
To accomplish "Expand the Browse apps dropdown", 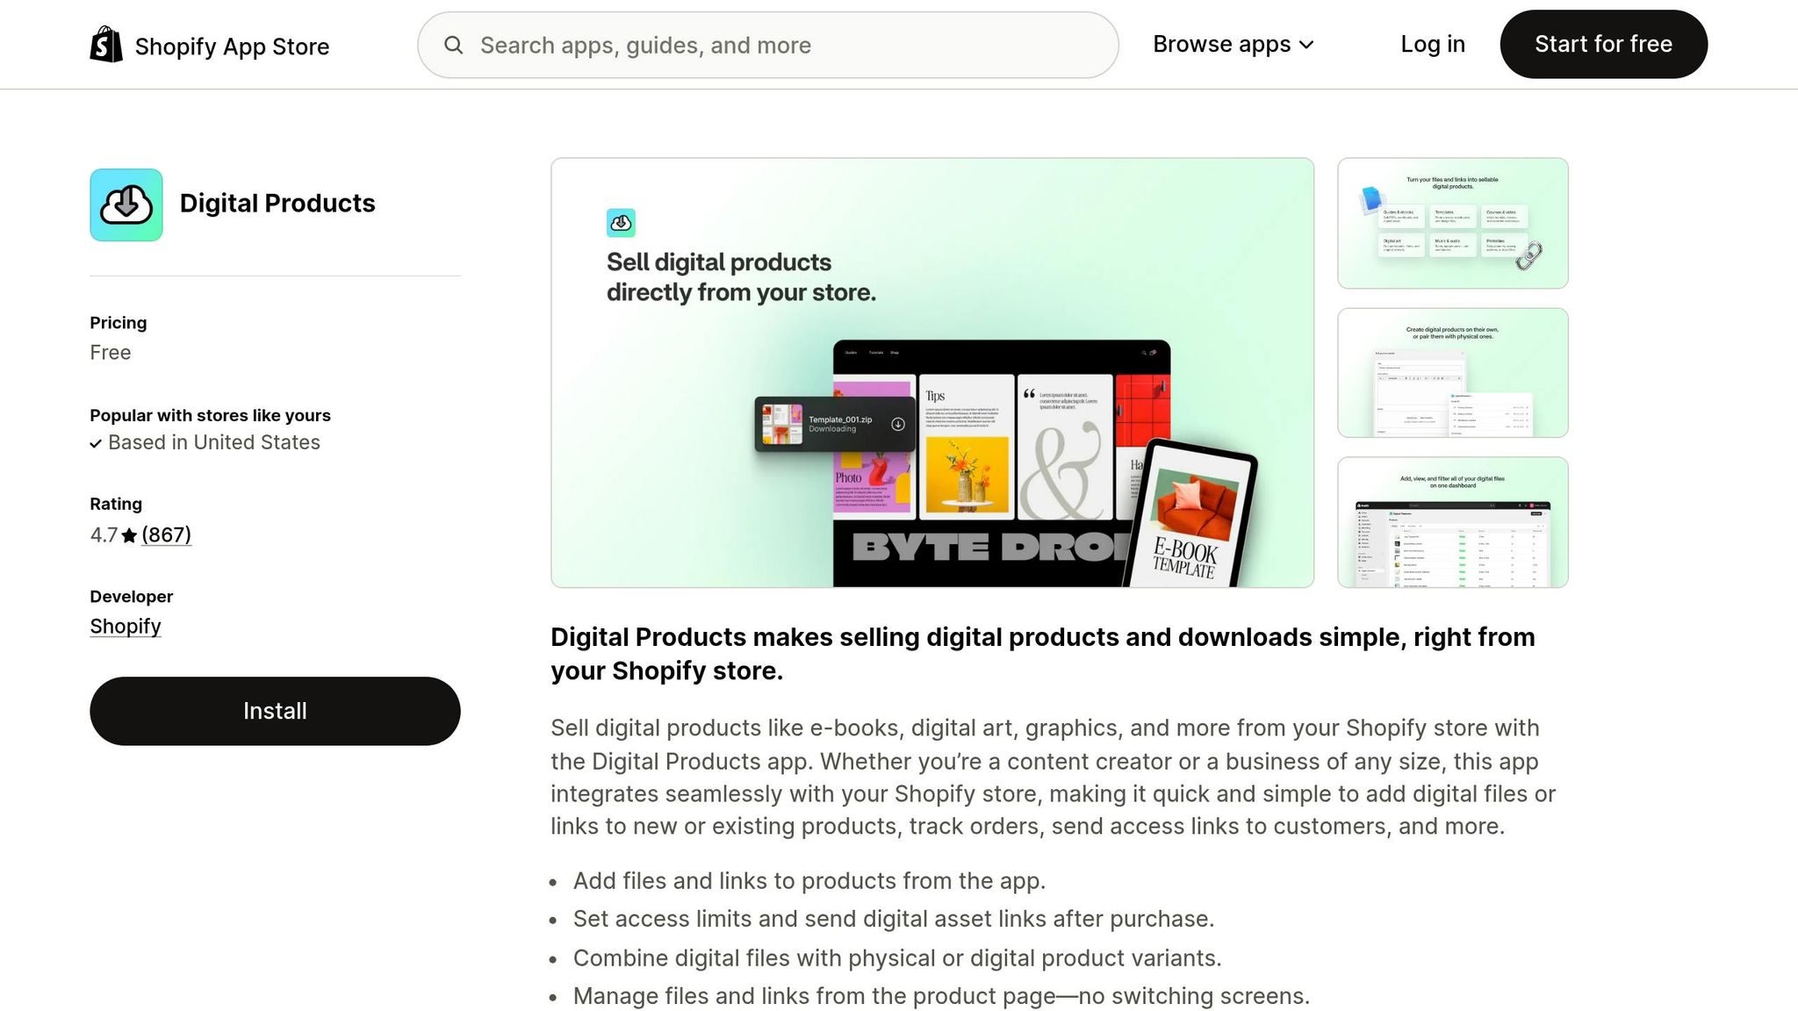I will (x=1233, y=44).
